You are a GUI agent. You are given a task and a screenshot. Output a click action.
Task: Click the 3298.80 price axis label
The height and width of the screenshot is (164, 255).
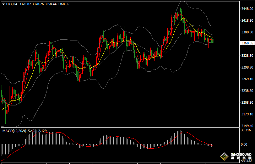coord(246,67)
